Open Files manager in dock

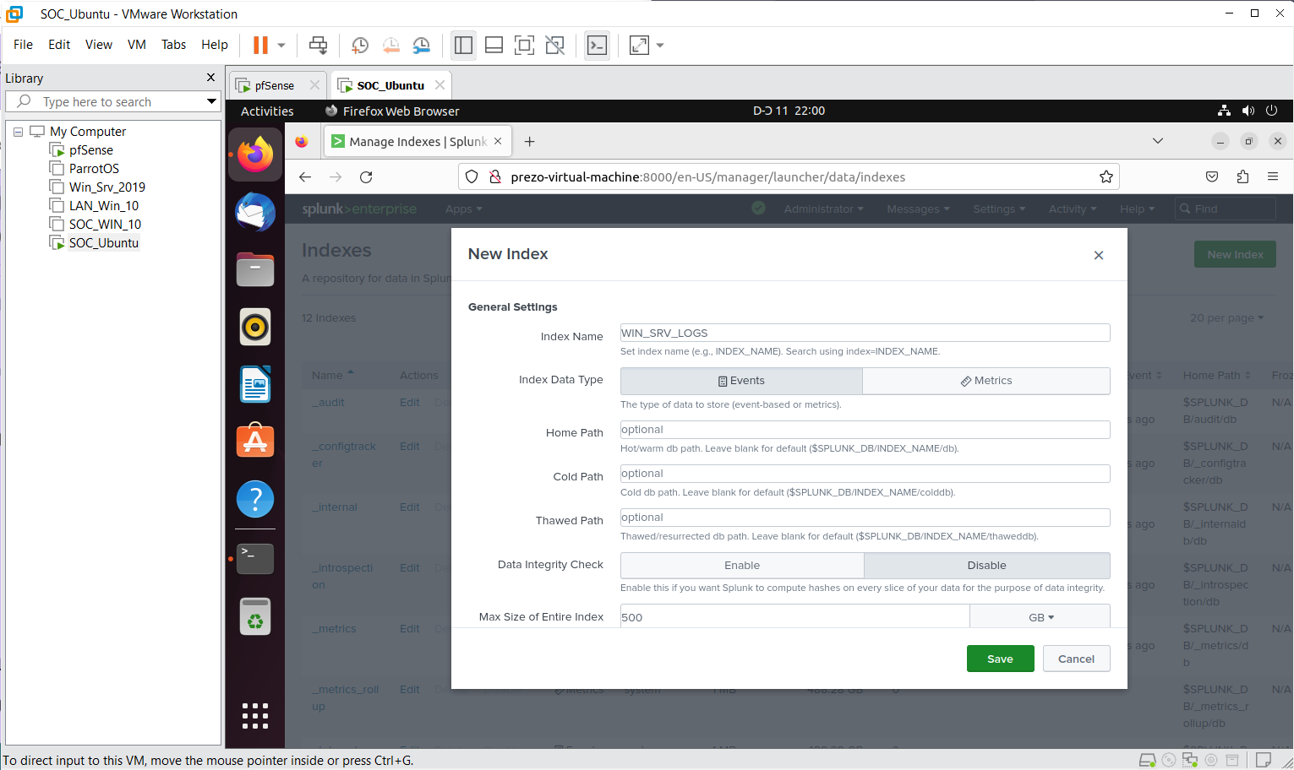click(255, 269)
